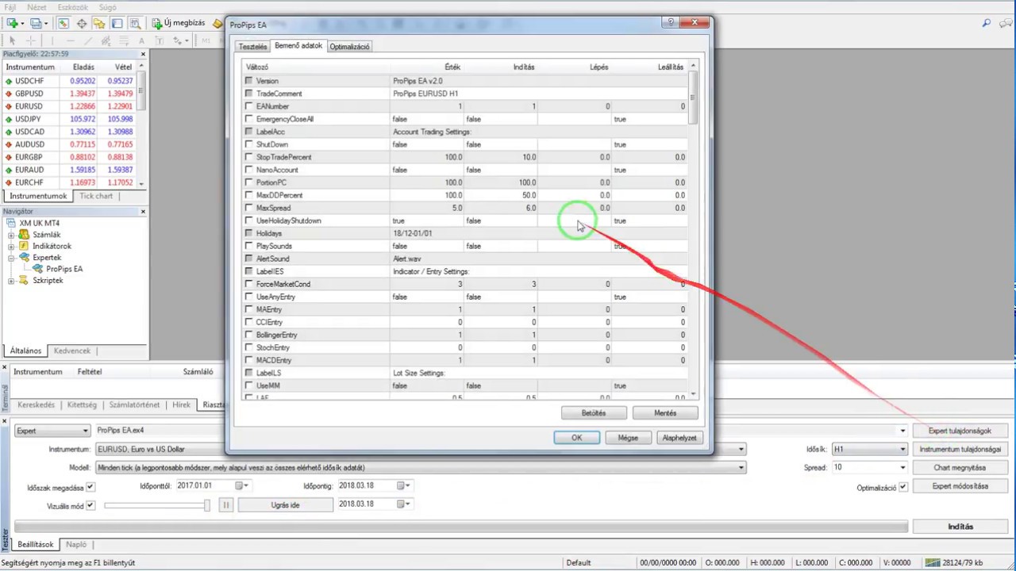Open the Eszközök menu
Viewport: 1016px width, 571px height.
72,7
